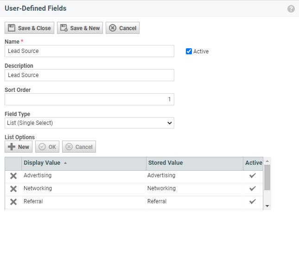The height and width of the screenshot is (258, 299).
Task: Sort by Display Value column header
Action: click(84, 163)
